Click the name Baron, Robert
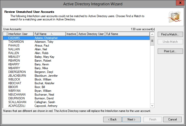186x126 pixels. point(43,61)
